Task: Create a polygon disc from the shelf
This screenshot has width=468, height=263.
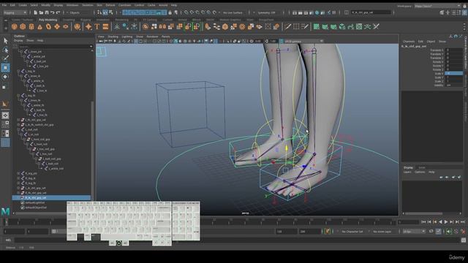Action: tap(65, 27)
